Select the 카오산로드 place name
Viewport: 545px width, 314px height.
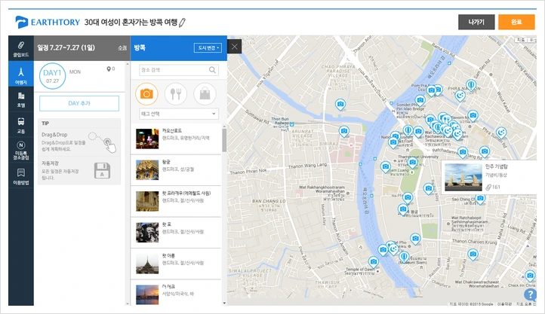tap(171, 131)
